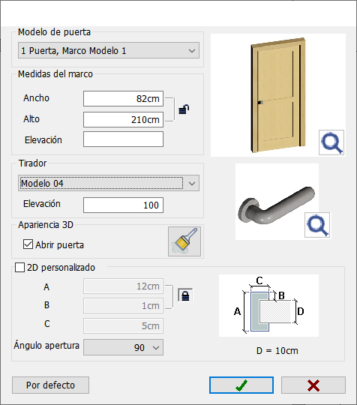
Task: Click the door handle preview image
Action: pos(277,202)
